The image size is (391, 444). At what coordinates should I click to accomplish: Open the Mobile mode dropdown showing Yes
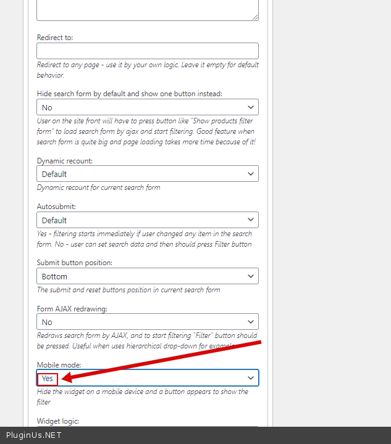coord(147,378)
